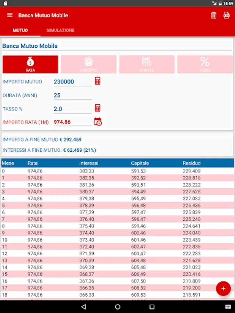Tap the Android back navigation button
The height and width of the screenshot is (313, 235).
point(84,307)
